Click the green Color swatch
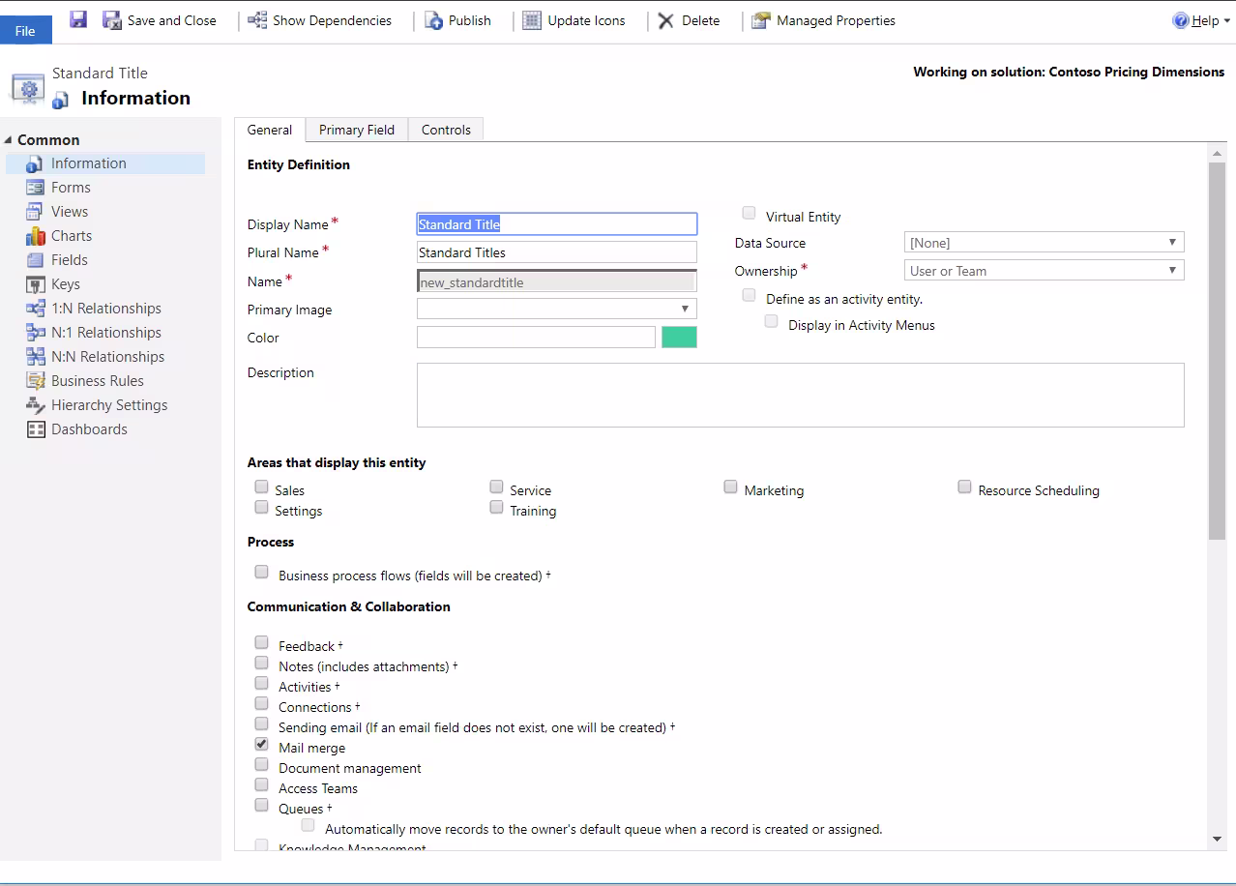 click(x=679, y=337)
